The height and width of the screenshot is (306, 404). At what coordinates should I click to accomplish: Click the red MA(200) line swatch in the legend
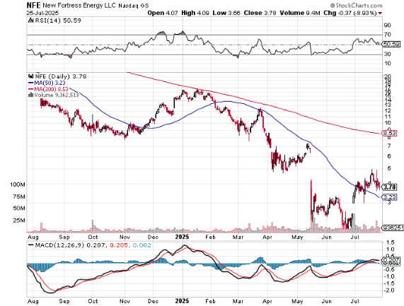30,89
